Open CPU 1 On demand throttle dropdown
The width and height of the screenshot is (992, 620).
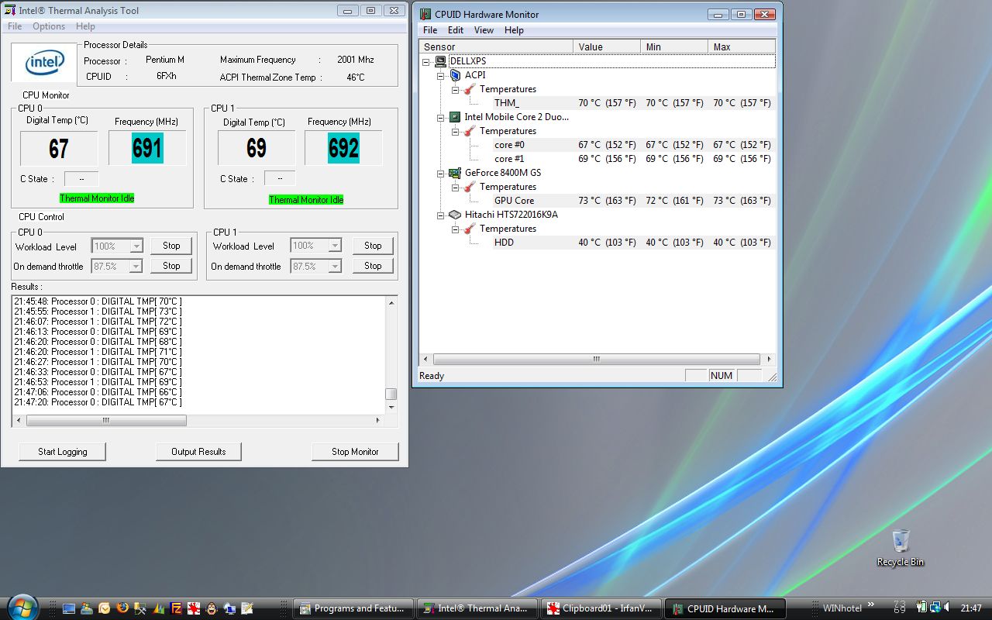click(335, 266)
